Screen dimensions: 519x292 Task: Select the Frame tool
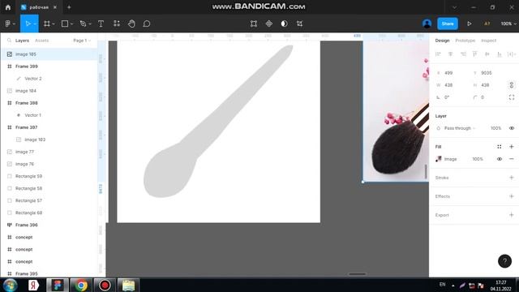[47, 24]
